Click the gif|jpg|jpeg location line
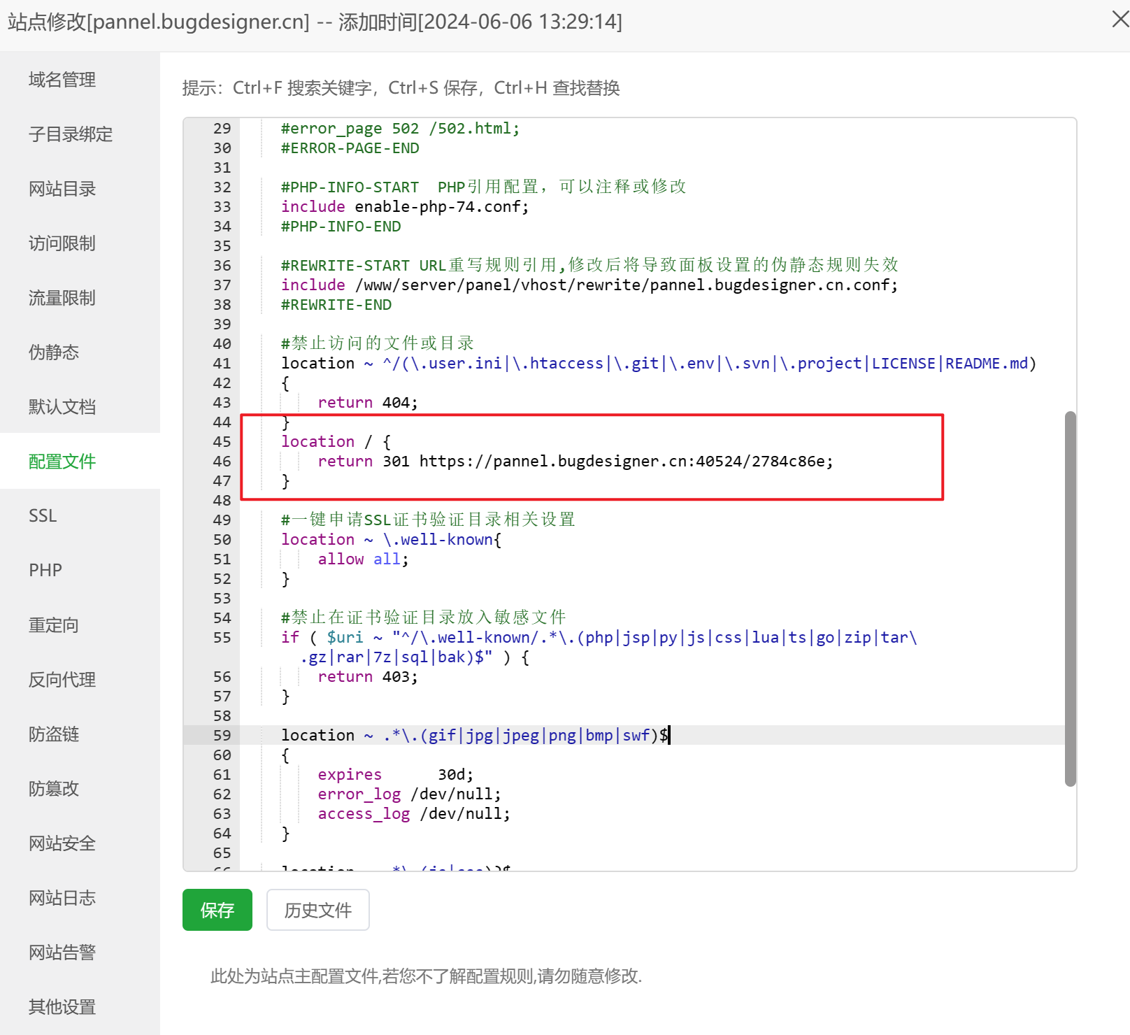1130x1035 pixels. 475,736
